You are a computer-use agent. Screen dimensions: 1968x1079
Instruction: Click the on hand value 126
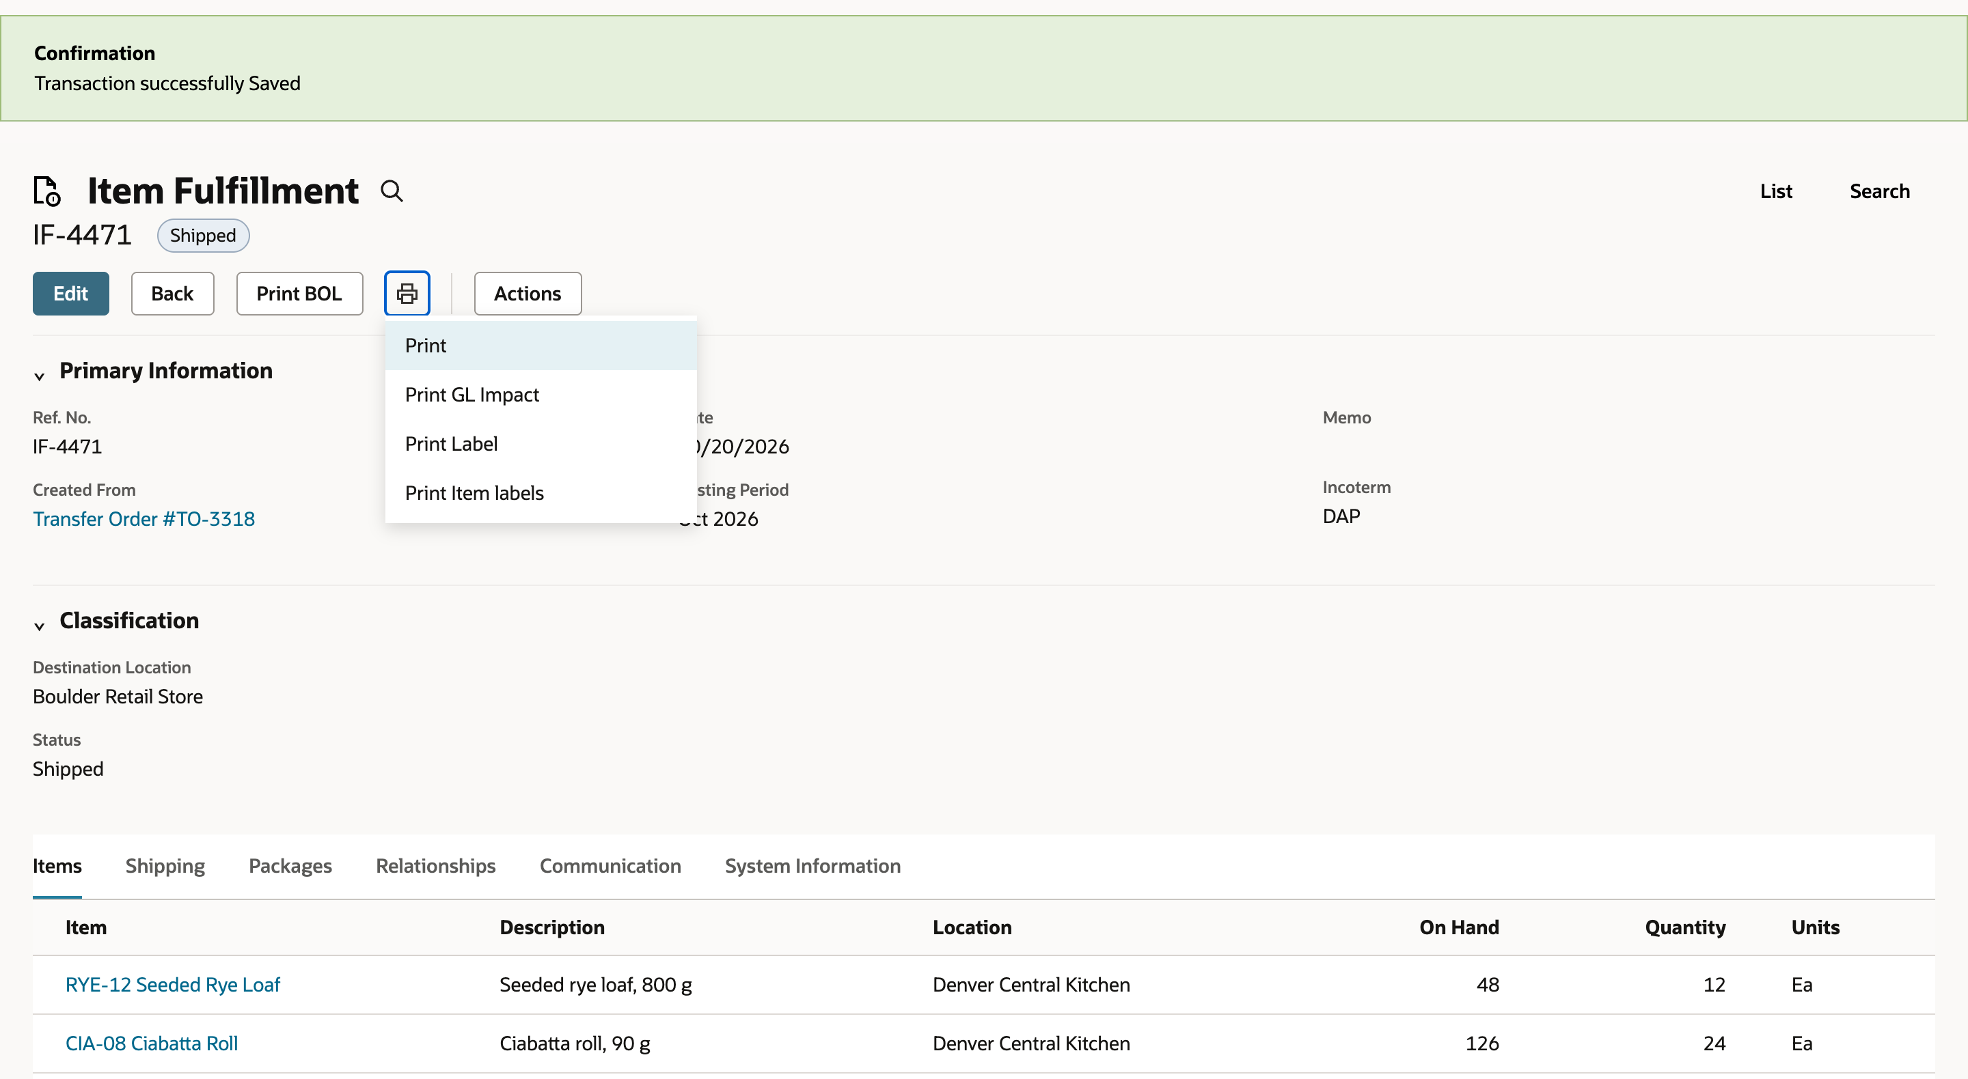1482,1043
